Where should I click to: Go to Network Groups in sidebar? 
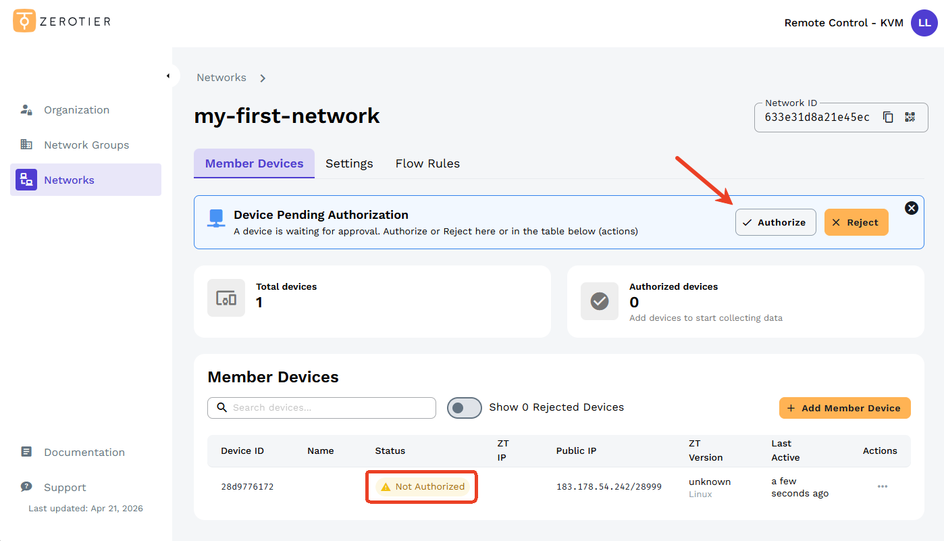coord(86,145)
